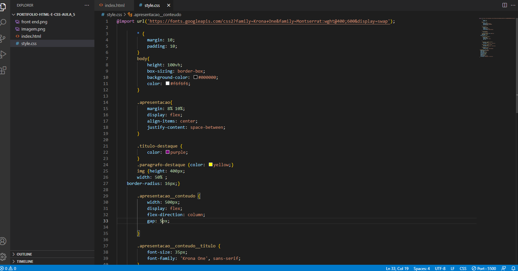518x271 pixels.
Task: Change end of line sequence LF
Action: click(453, 268)
